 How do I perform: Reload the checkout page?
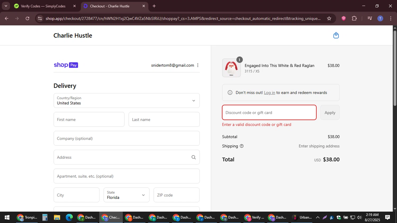click(x=28, y=19)
